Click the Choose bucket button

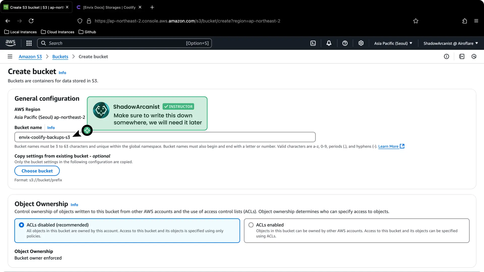[37, 171]
